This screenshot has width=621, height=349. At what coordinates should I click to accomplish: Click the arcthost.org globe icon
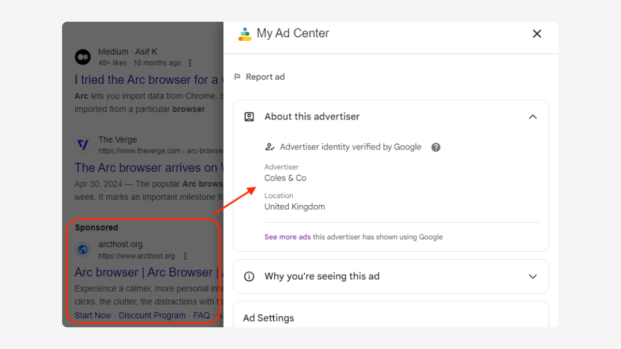pyautogui.click(x=83, y=250)
